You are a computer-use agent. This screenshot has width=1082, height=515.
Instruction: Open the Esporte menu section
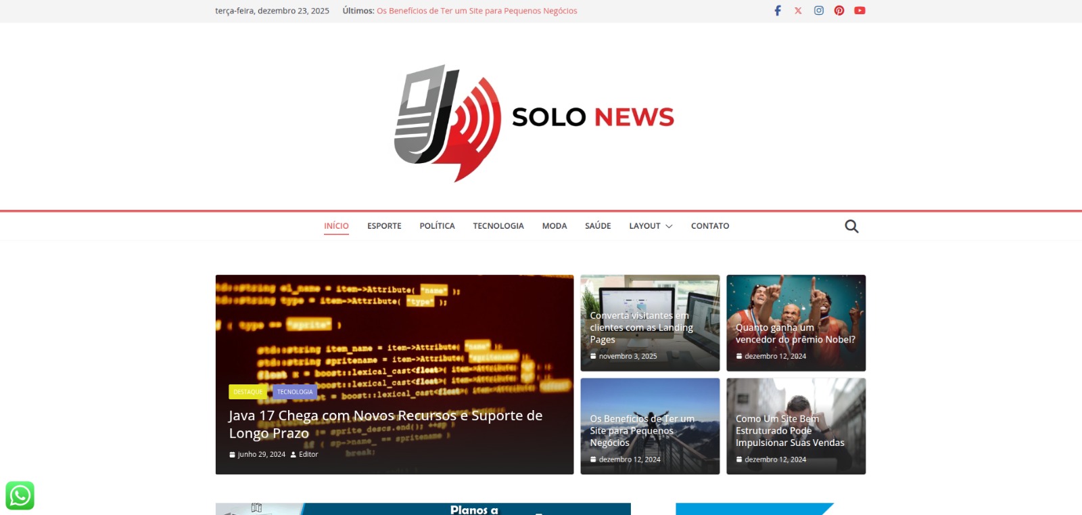384,226
